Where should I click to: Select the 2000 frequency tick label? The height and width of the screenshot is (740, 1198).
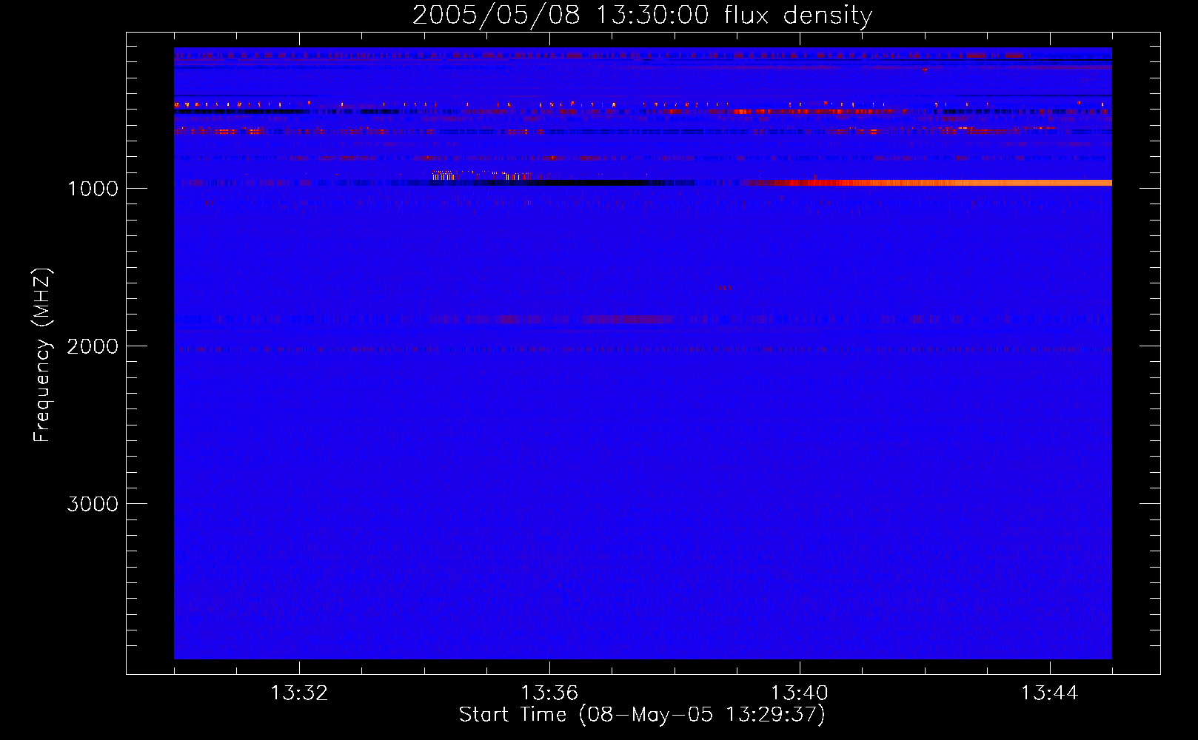93,346
